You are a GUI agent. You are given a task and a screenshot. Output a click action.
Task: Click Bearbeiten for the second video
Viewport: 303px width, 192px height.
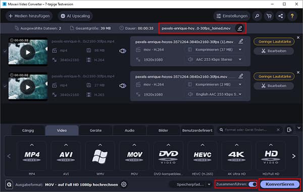pos(274,86)
